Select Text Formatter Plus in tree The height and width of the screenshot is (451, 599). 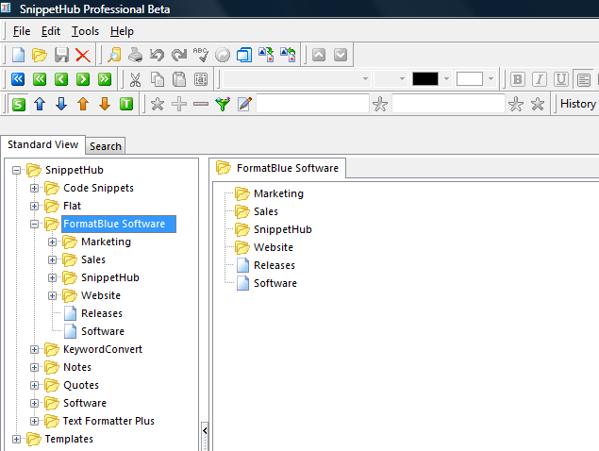[108, 421]
